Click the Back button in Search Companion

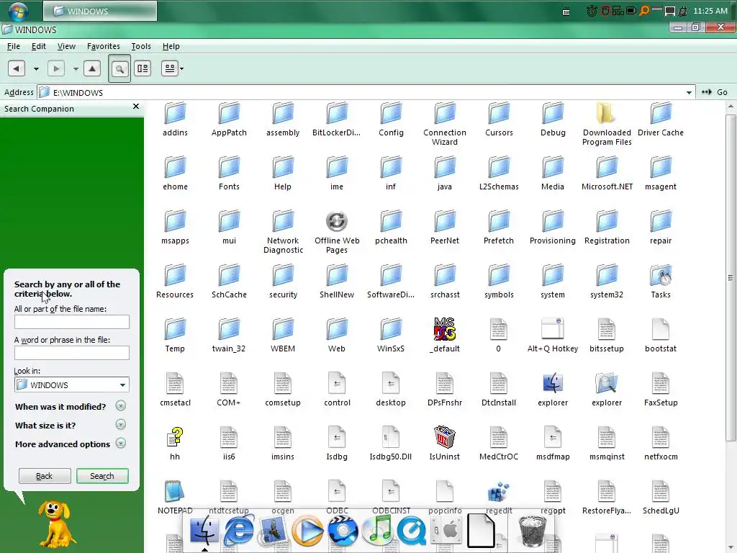45,476
